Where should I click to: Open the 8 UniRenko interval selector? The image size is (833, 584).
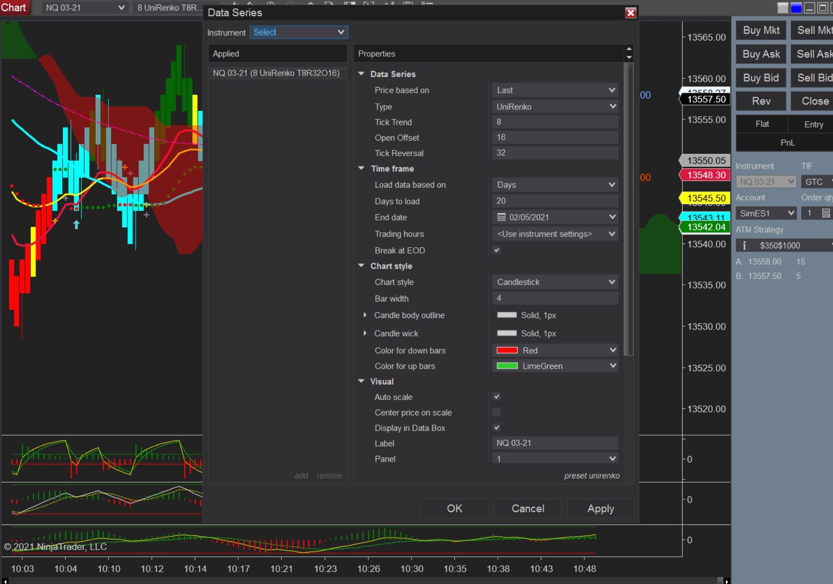[x=168, y=8]
